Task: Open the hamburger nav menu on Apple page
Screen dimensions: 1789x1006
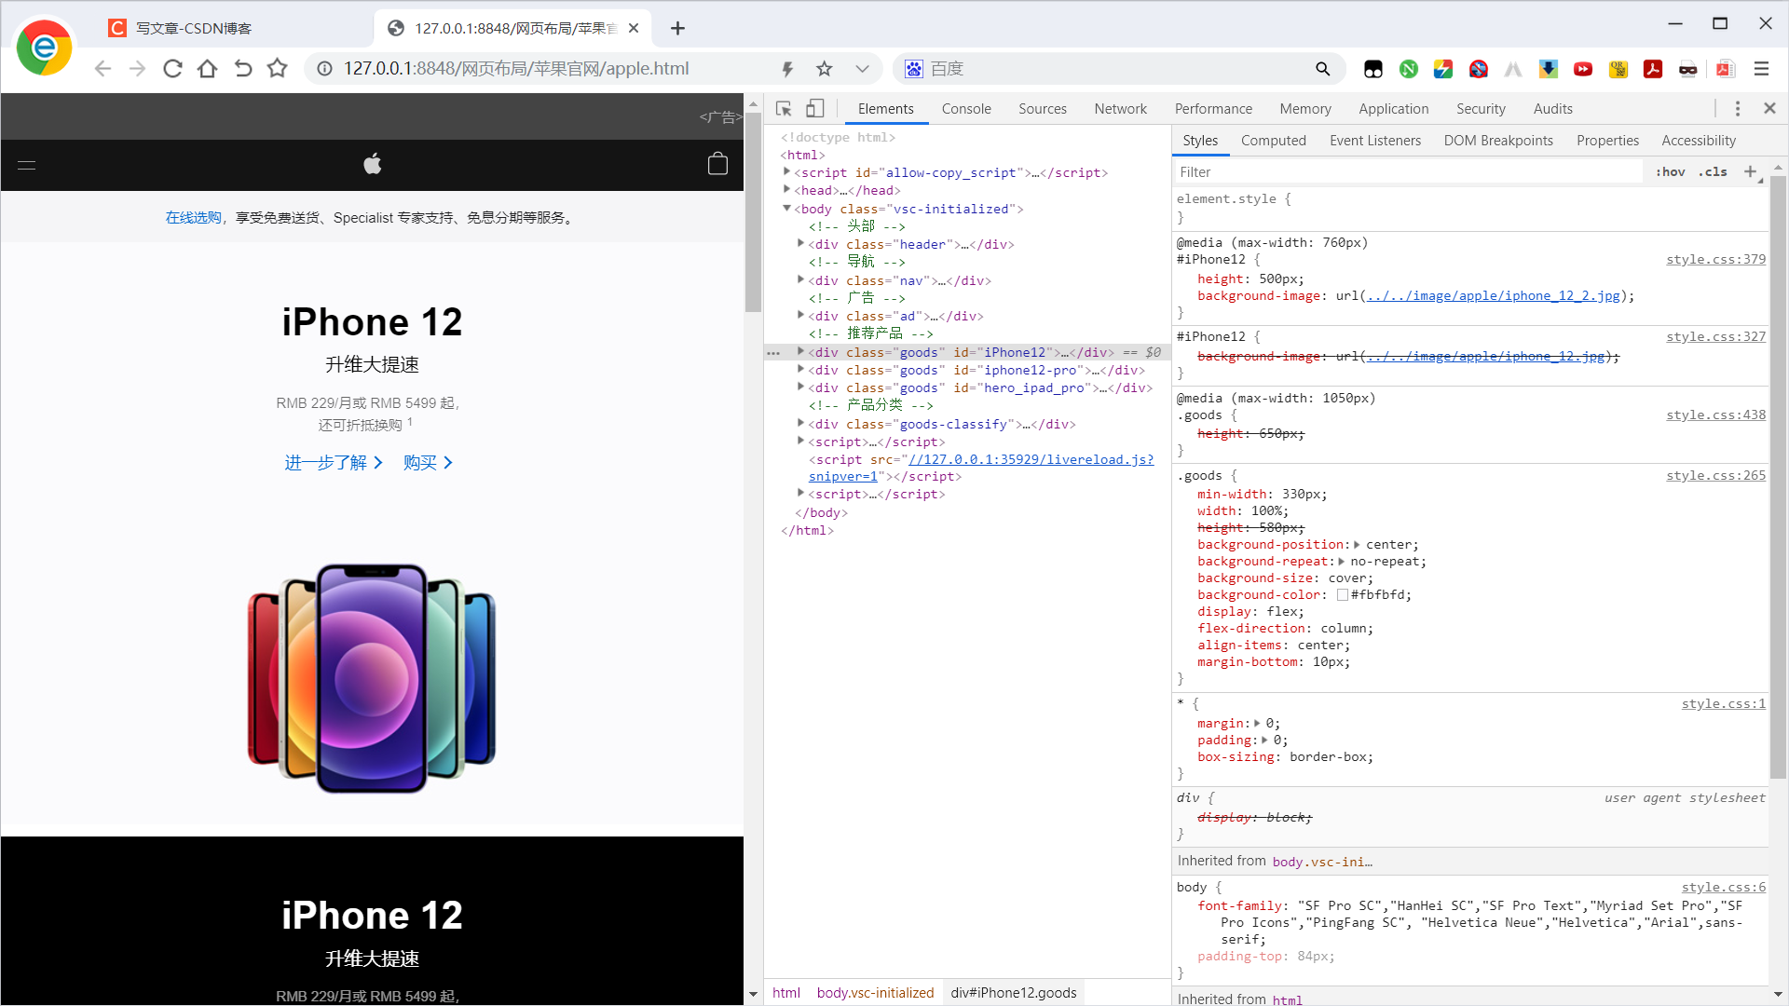Action: coord(27,165)
